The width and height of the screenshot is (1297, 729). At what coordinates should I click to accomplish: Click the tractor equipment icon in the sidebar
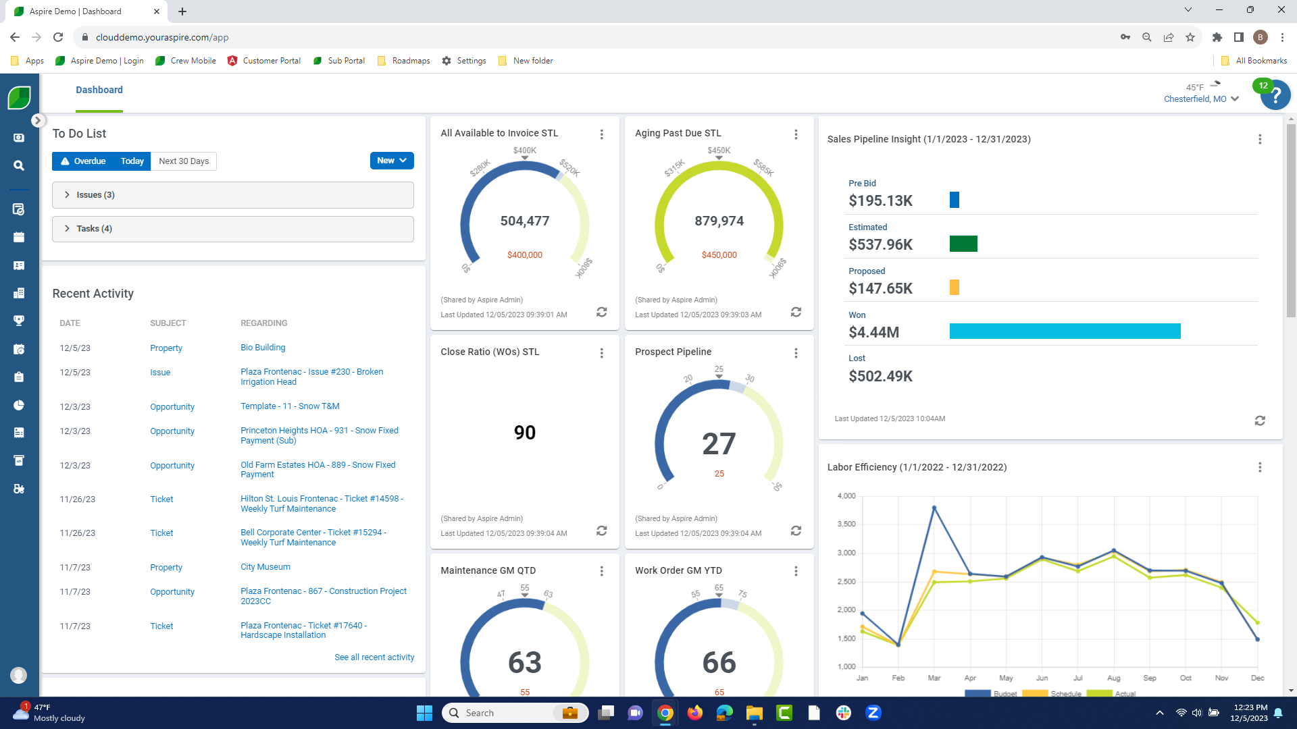[x=19, y=489]
